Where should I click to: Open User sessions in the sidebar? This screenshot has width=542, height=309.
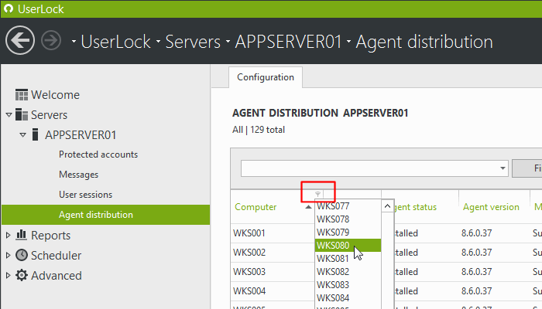click(85, 195)
